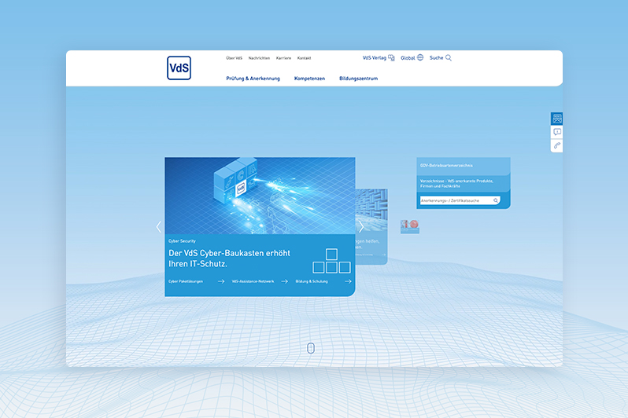628x418 pixels.
Task: Click the Cyber Paketlösungen arrow
Action: click(221, 281)
